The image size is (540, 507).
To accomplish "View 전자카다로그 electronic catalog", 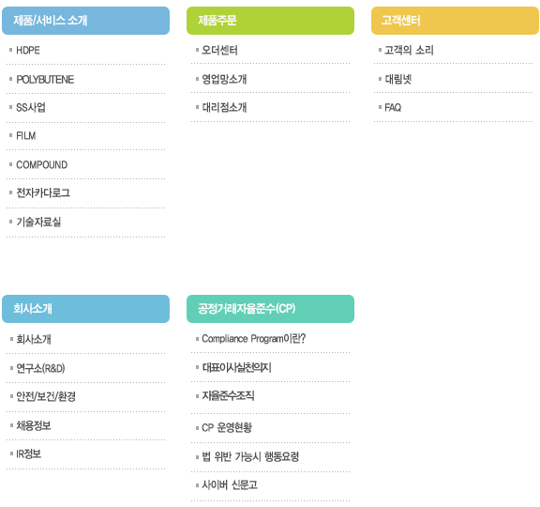I will 43,192.
